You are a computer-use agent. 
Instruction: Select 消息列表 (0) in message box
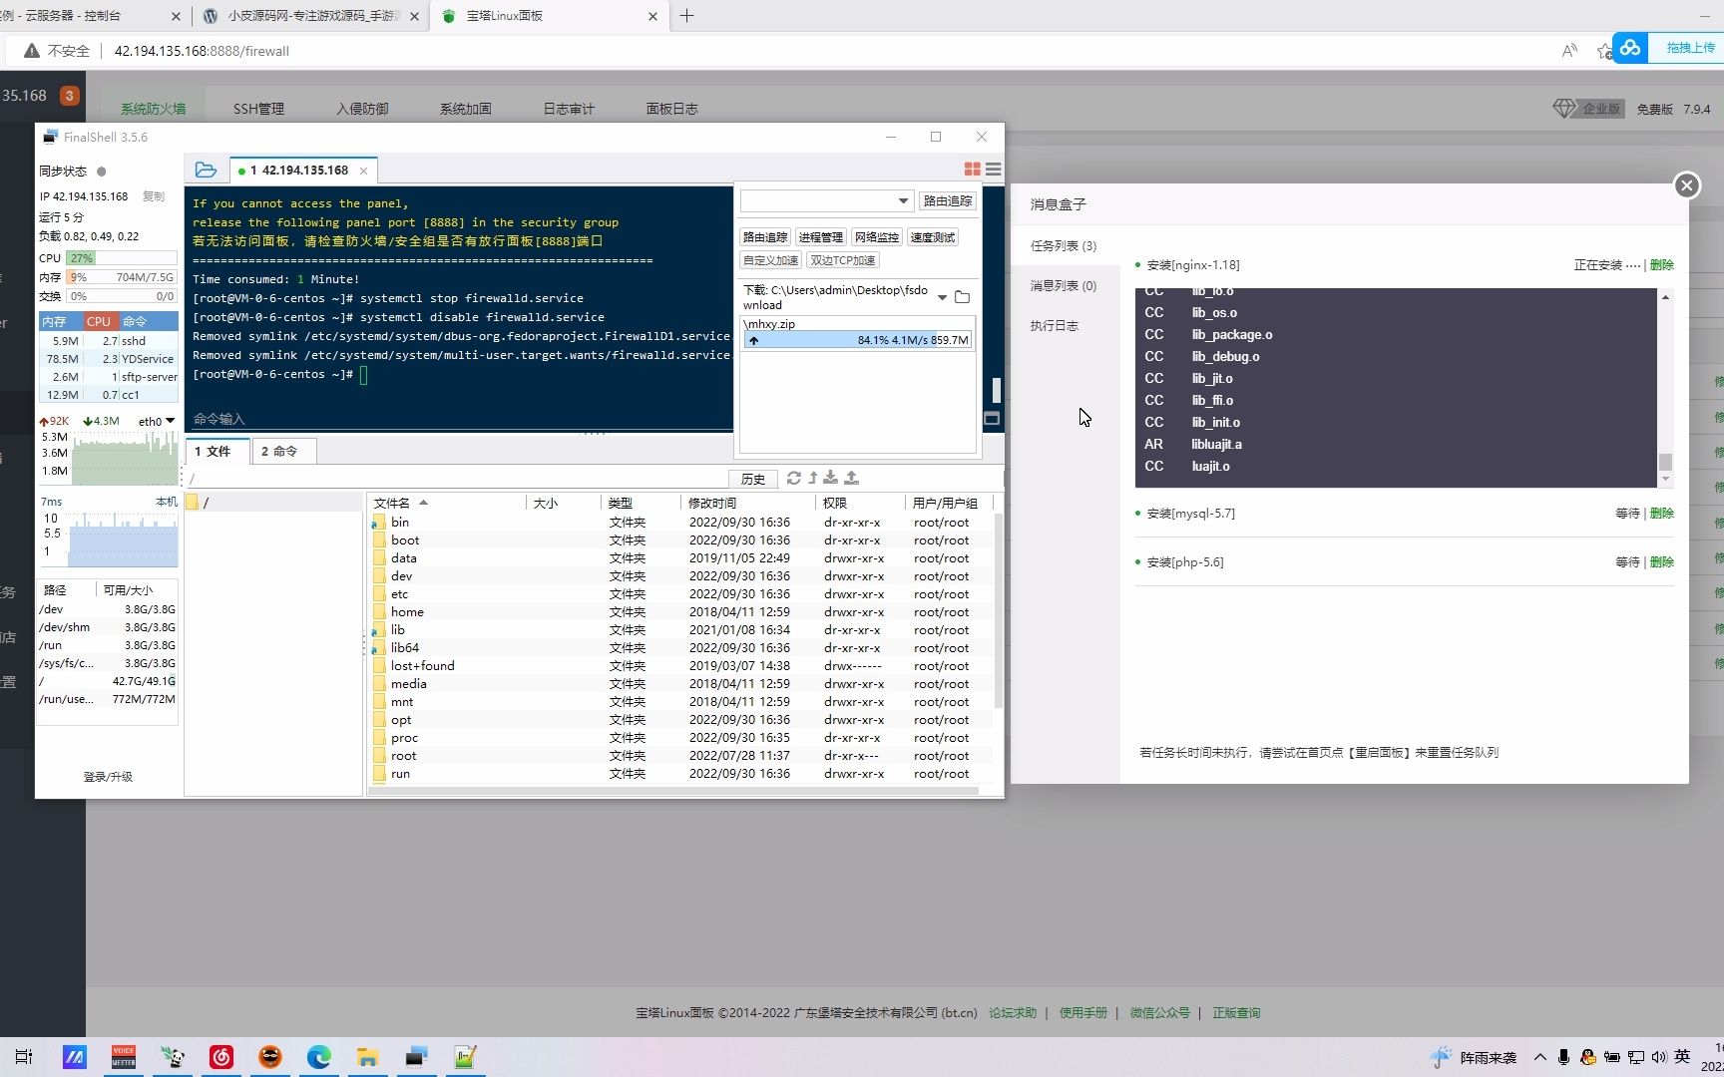(1063, 286)
